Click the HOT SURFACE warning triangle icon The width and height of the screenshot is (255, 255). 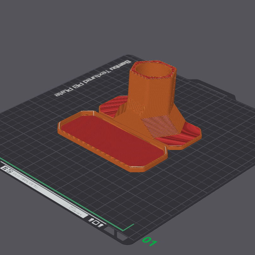65,206
